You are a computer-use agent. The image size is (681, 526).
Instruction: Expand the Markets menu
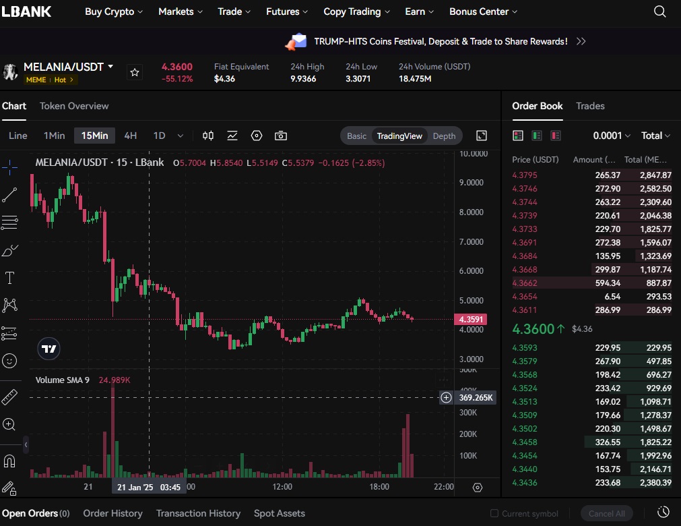181,11
